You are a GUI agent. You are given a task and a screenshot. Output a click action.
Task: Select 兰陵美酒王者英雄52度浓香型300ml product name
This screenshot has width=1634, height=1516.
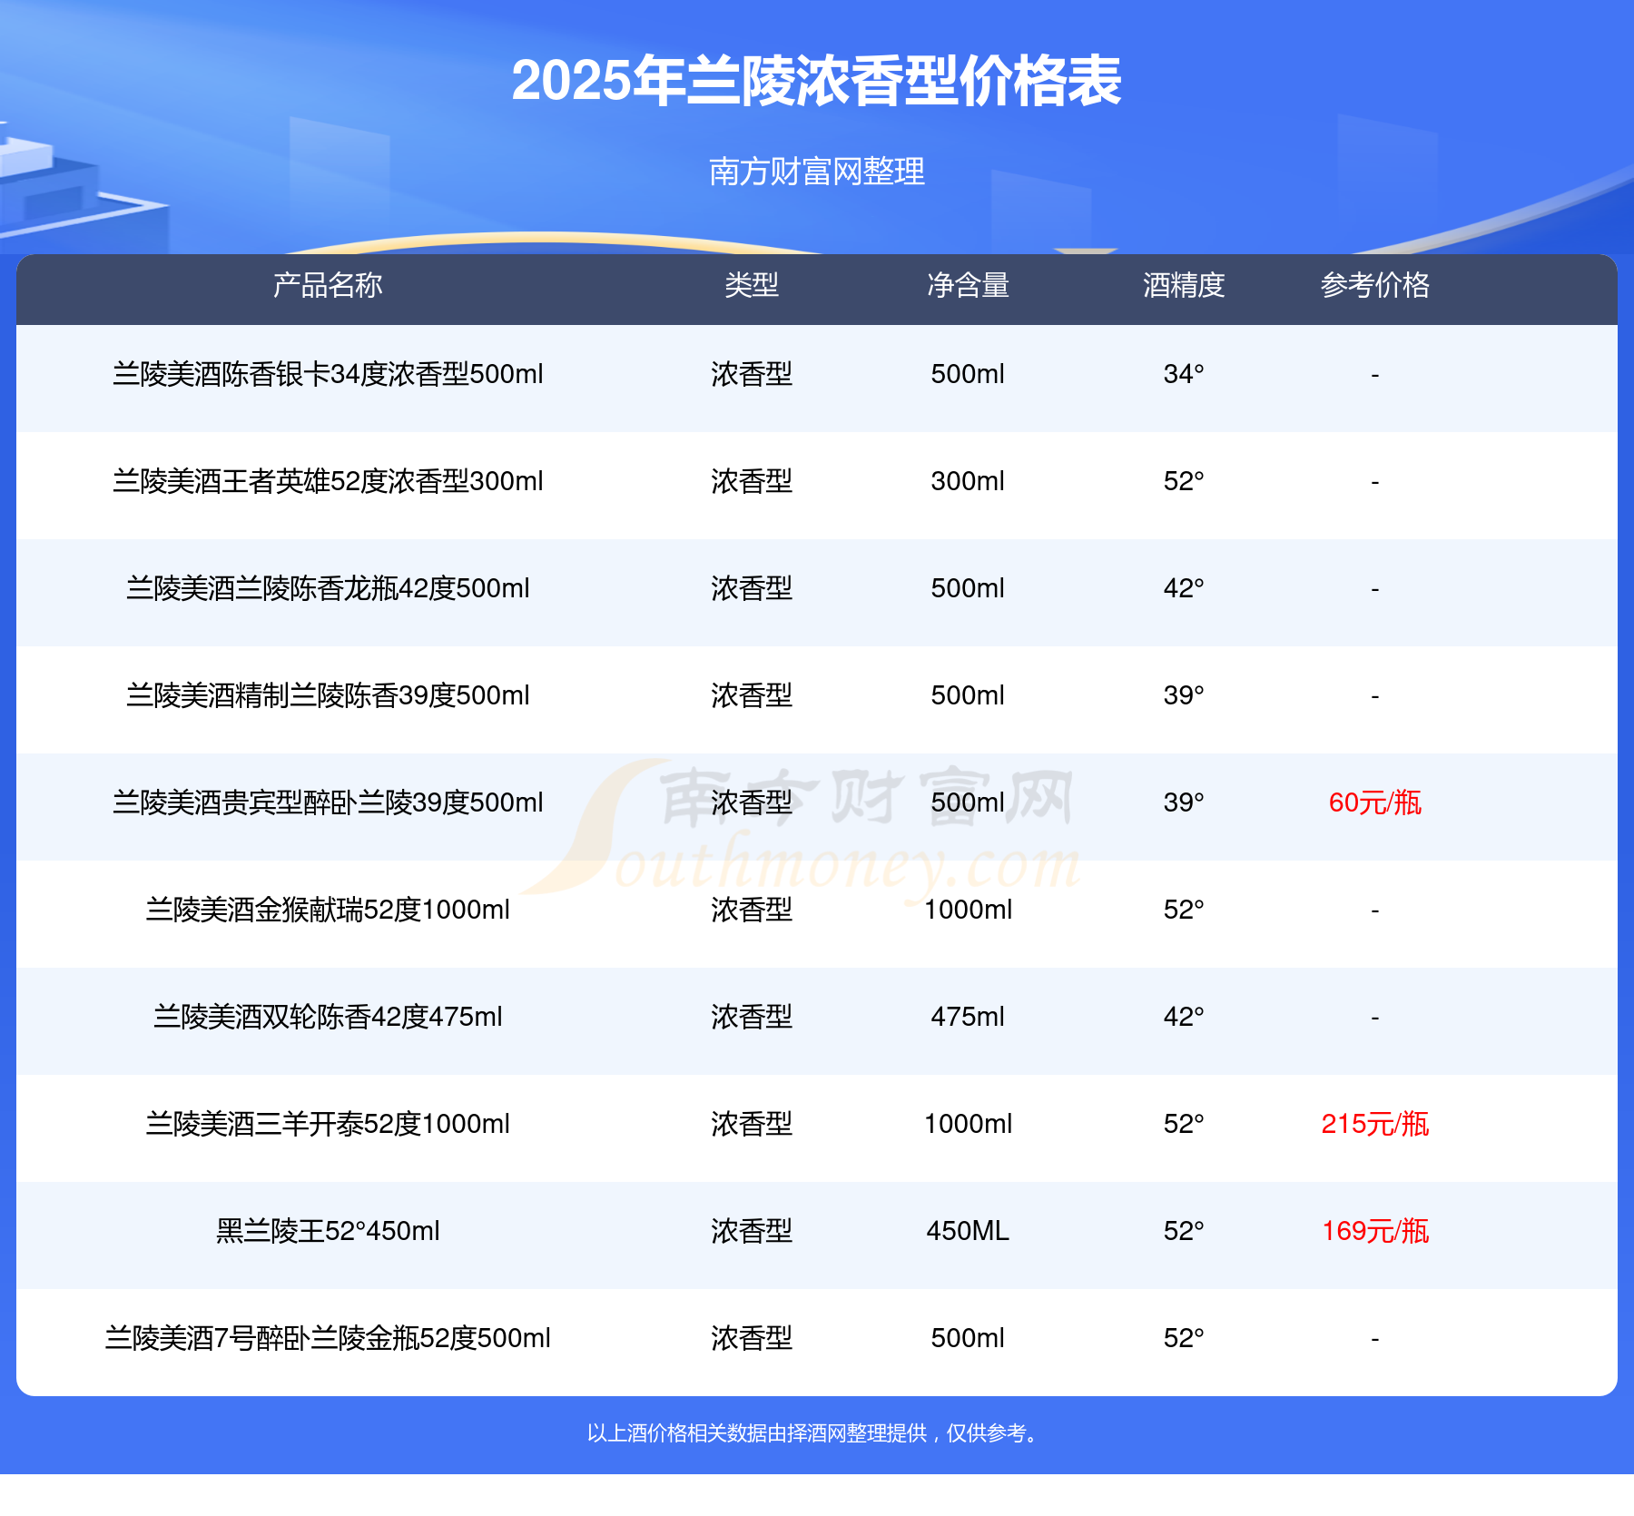(x=328, y=481)
